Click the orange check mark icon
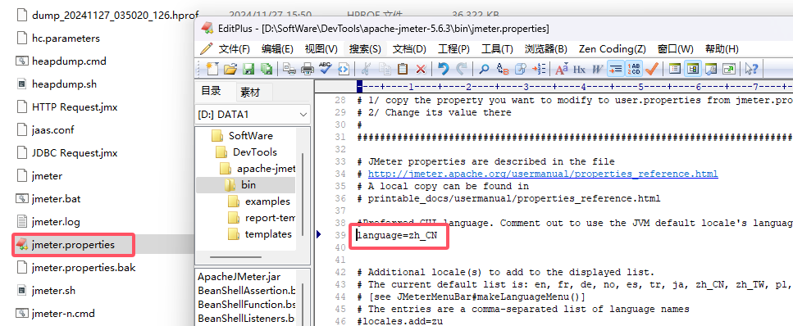The height and width of the screenshot is (326, 793). [651, 68]
